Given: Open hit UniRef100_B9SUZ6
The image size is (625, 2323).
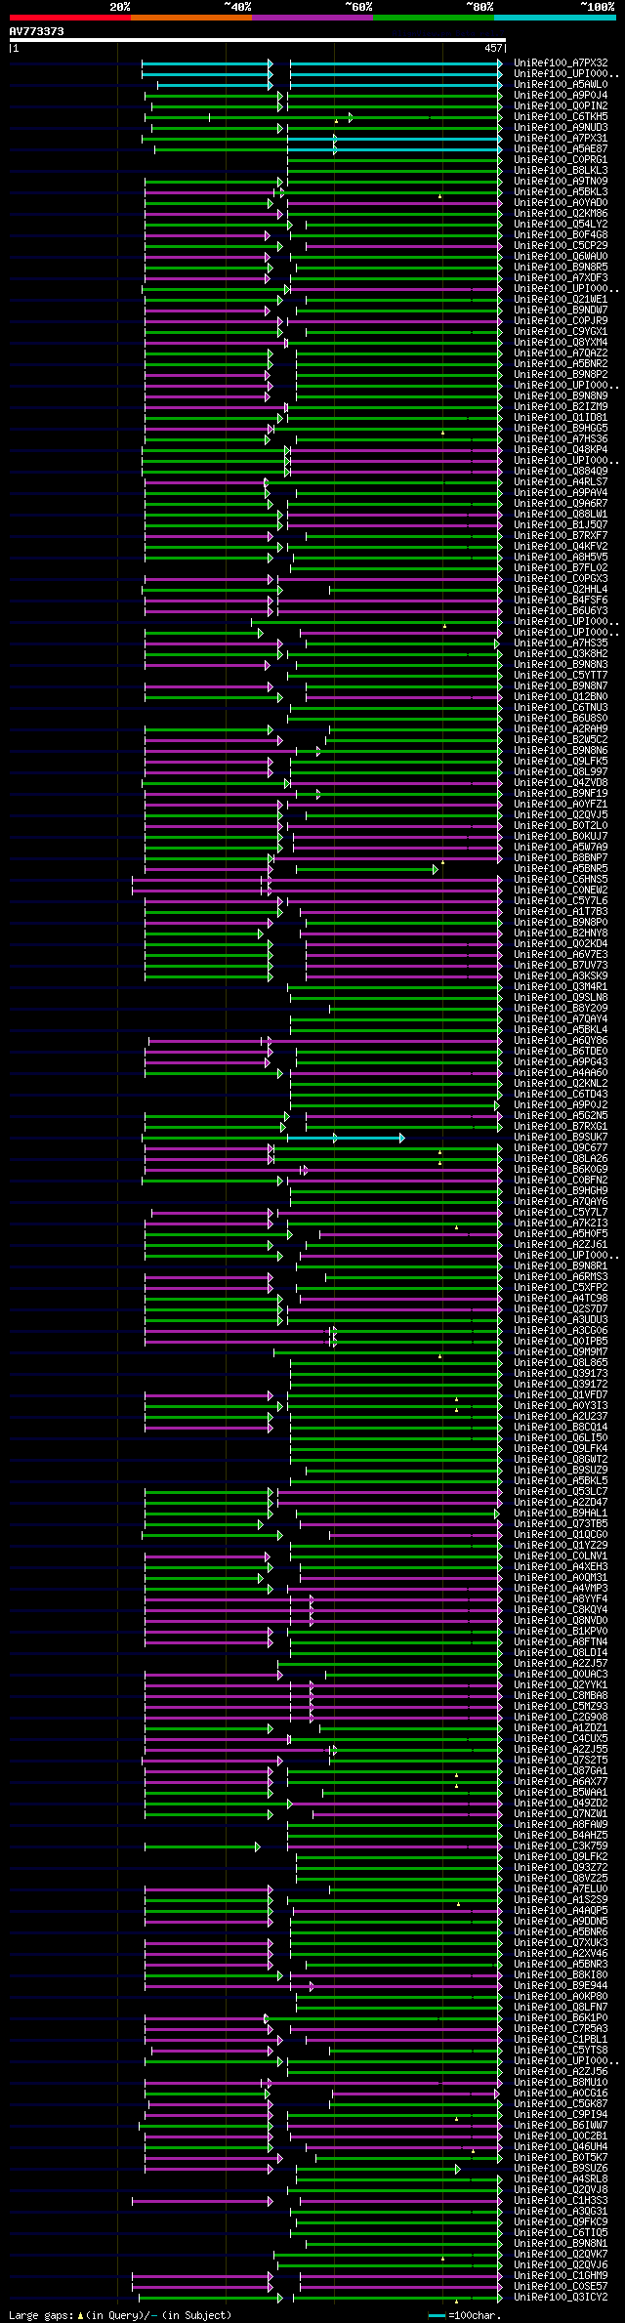Looking at the screenshot, I should [561, 2168].
